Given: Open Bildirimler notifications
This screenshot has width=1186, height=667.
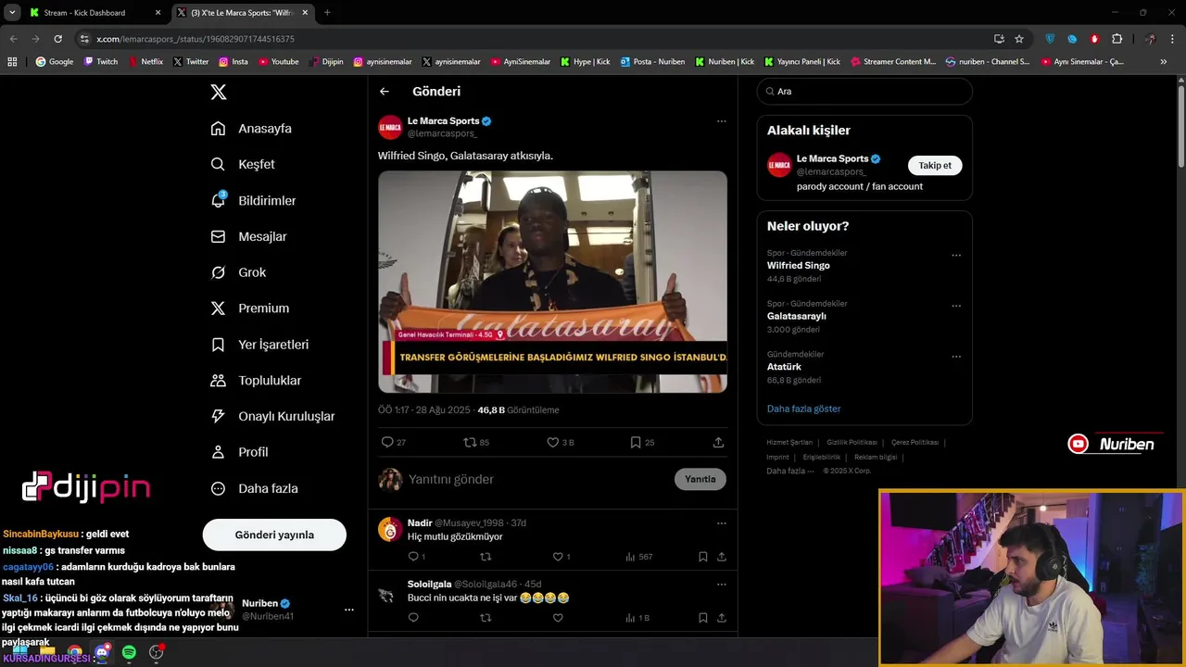Looking at the screenshot, I should pyautogui.click(x=253, y=200).
